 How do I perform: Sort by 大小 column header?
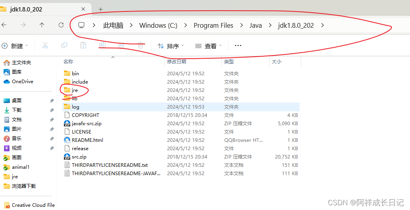[x=277, y=62]
